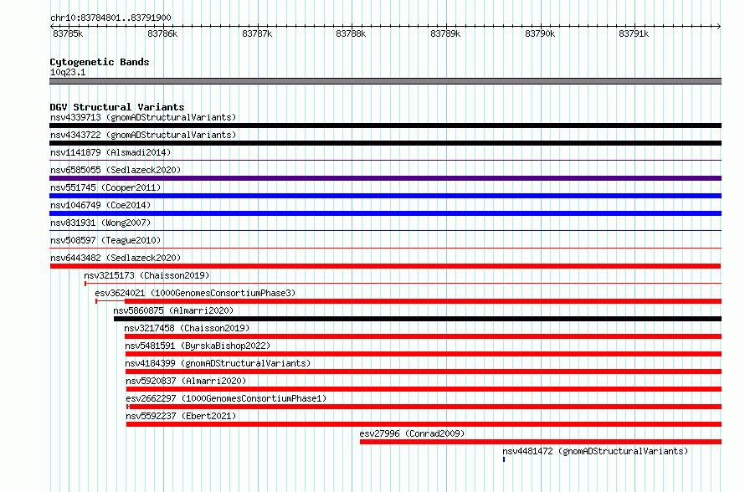The height and width of the screenshot is (492, 745).
Task: Click the right arrow of the ruler
Action: click(719, 27)
